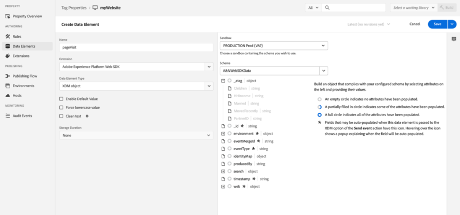Screen dimensions: 460x215
Task: Enable the Default Value checkbox
Action: click(x=62, y=99)
